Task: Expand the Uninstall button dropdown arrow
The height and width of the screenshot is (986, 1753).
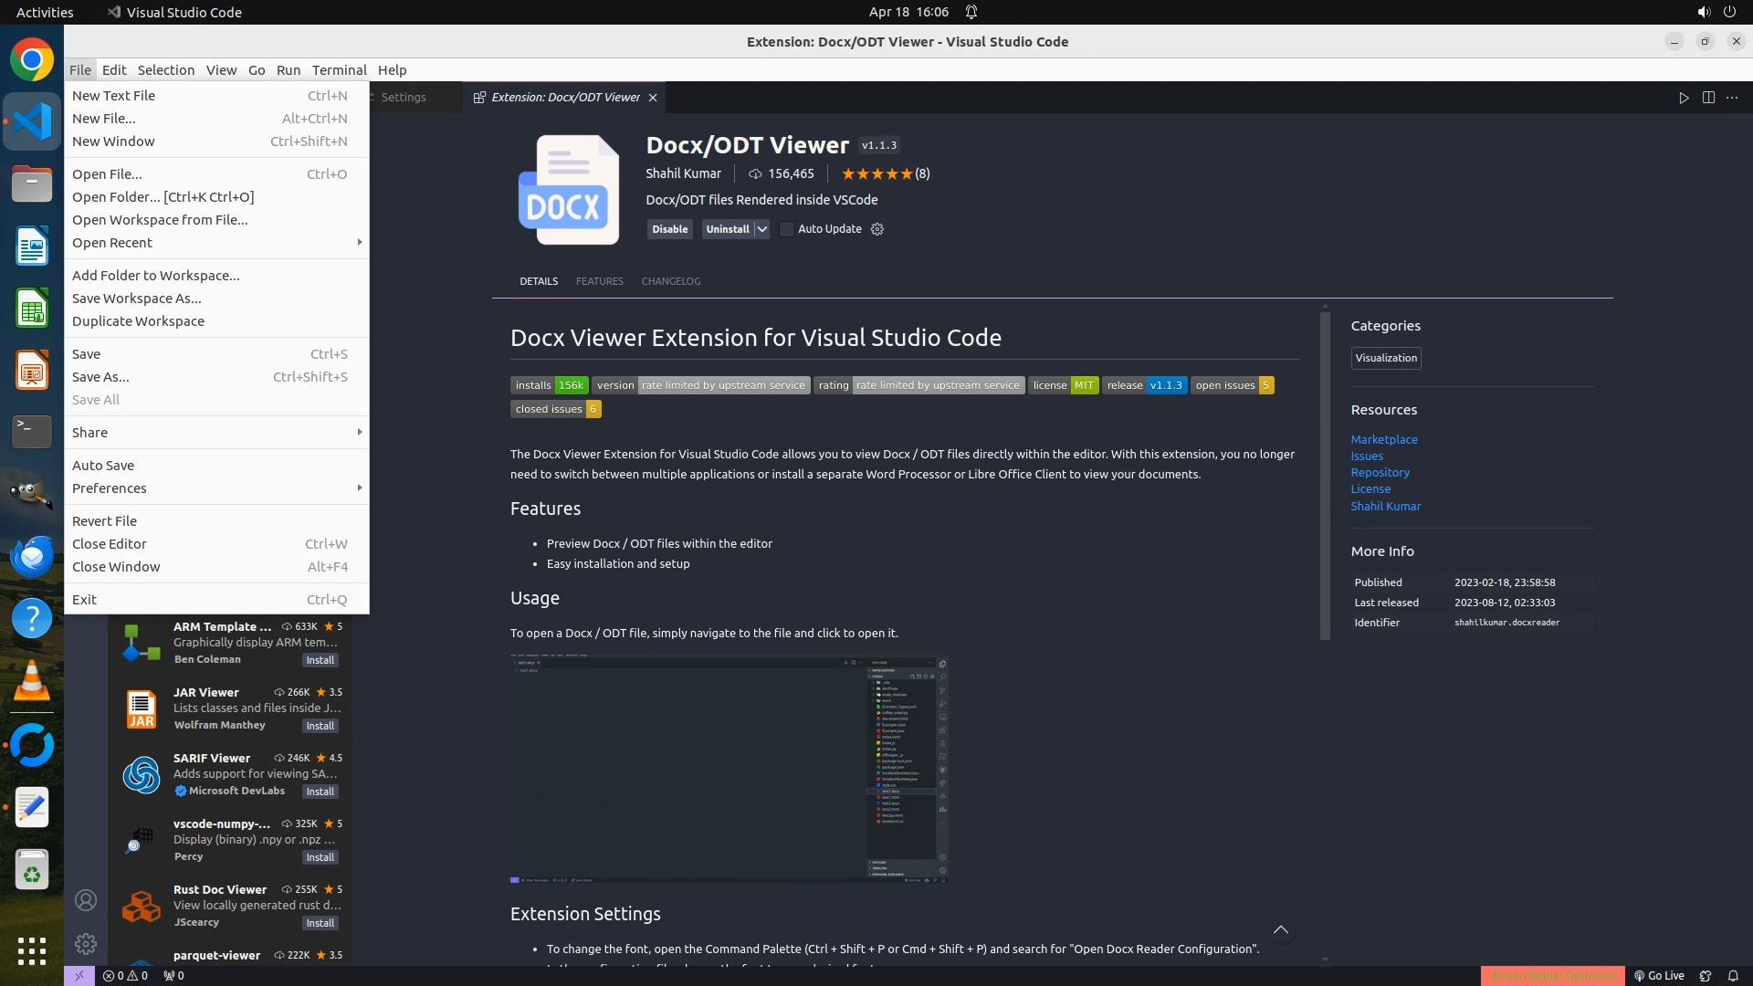Action: 762,229
